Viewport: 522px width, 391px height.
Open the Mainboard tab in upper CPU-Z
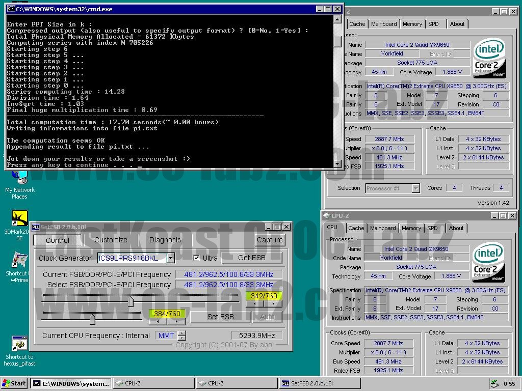pyautogui.click(x=384, y=24)
